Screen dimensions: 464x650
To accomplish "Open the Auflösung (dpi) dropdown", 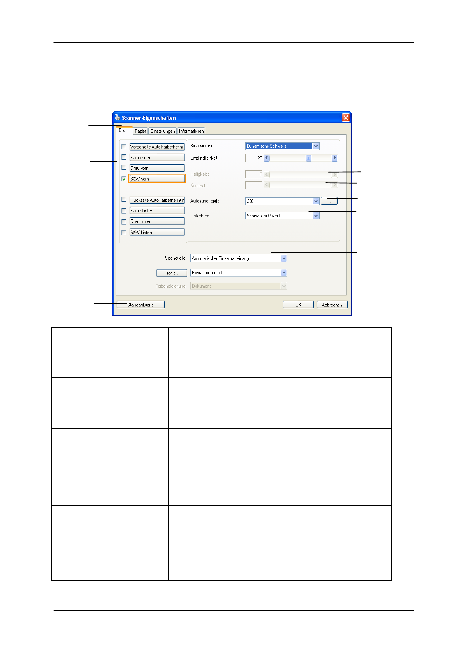I will pos(316,201).
